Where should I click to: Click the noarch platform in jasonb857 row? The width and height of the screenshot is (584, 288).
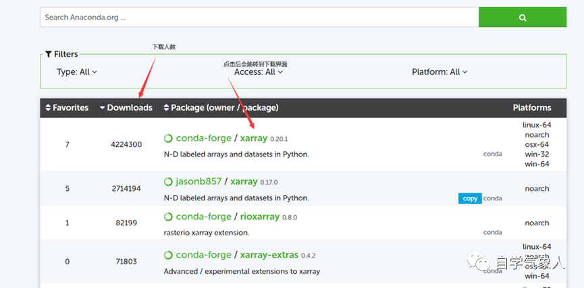coord(537,189)
